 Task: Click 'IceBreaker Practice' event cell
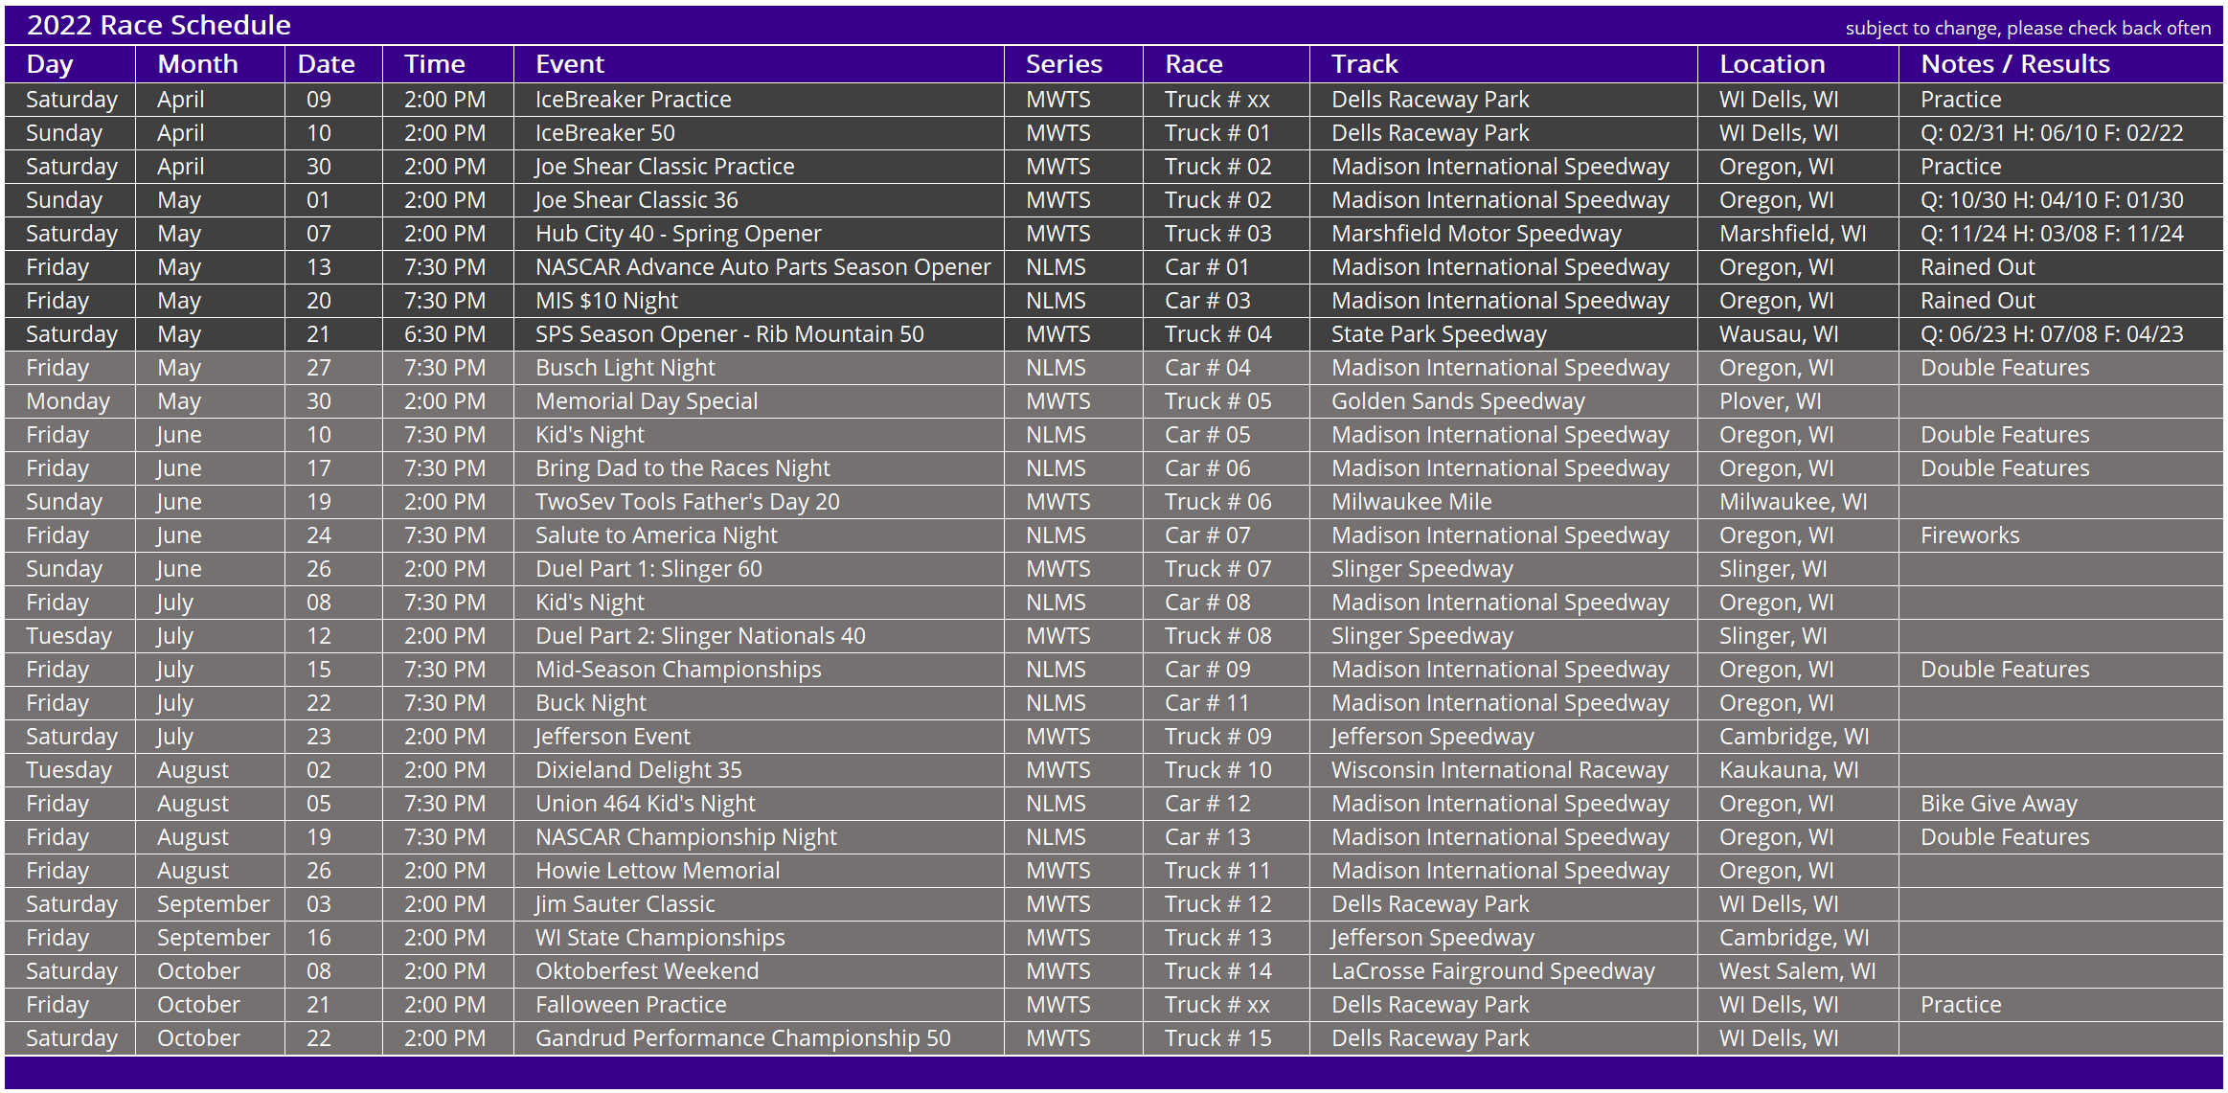point(633,100)
